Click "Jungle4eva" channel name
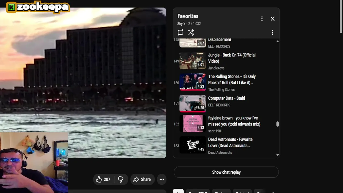The image size is (343, 193). coord(216,68)
